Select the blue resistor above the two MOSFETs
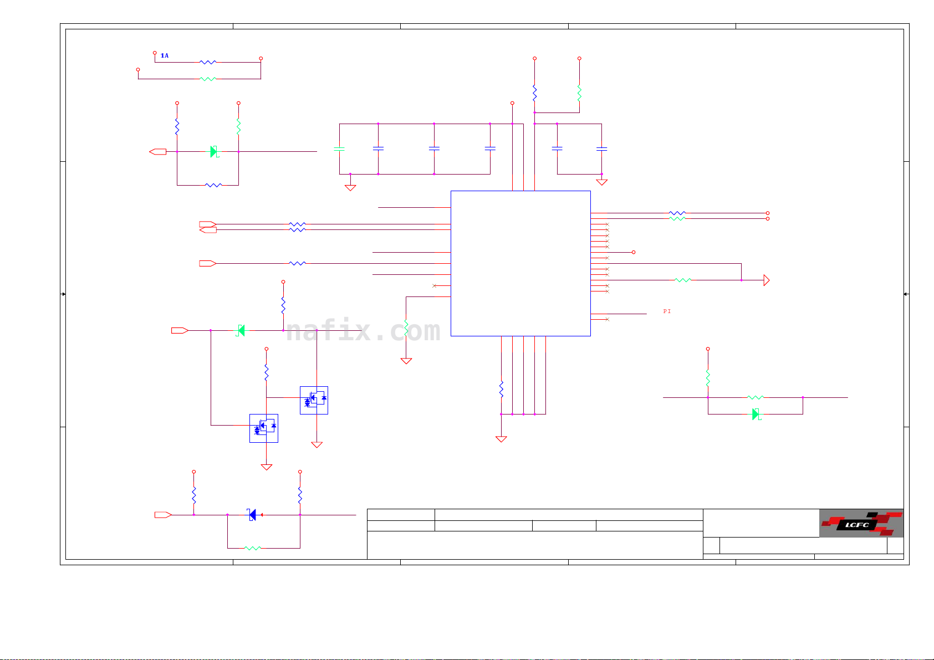This screenshot has width=934, height=660. [x=267, y=372]
